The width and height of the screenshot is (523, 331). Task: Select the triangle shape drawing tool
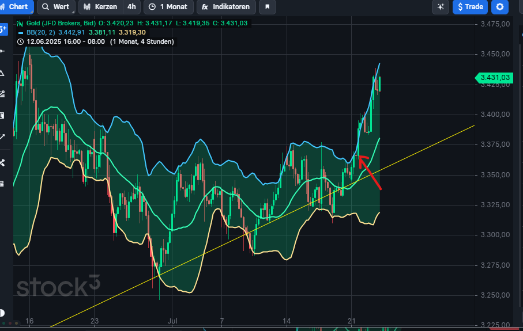[2, 73]
